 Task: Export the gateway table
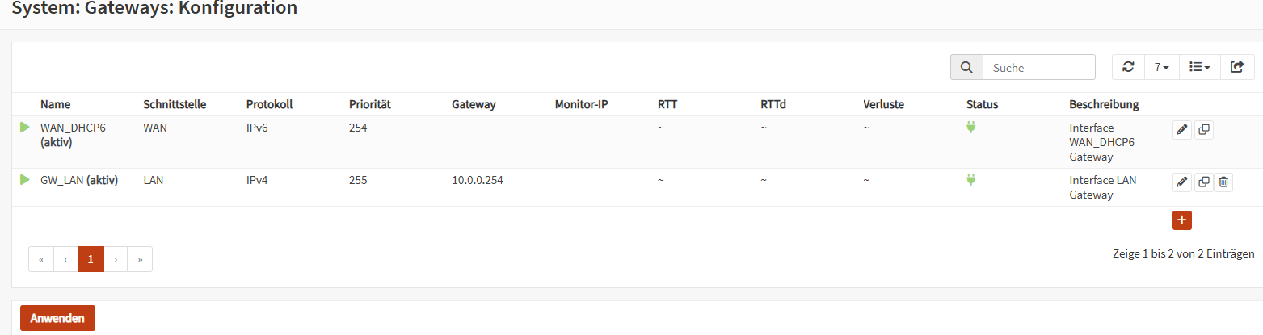pos(1236,68)
